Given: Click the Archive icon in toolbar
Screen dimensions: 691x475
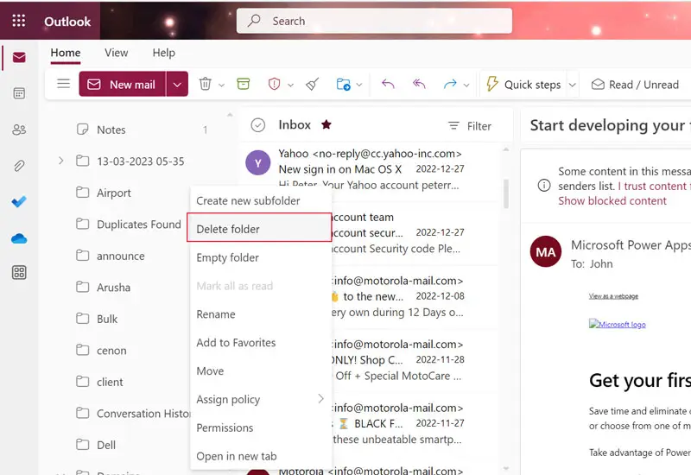Looking at the screenshot, I should [244, 84].
